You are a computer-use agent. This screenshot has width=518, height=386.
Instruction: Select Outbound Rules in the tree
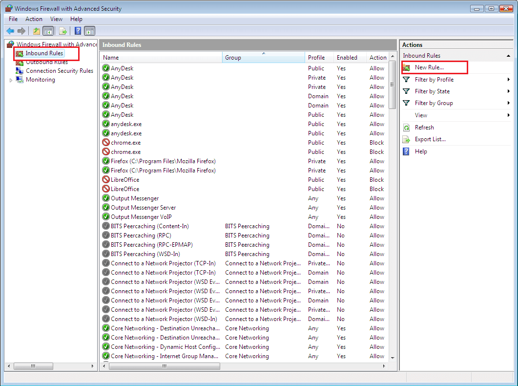[47, 63]
